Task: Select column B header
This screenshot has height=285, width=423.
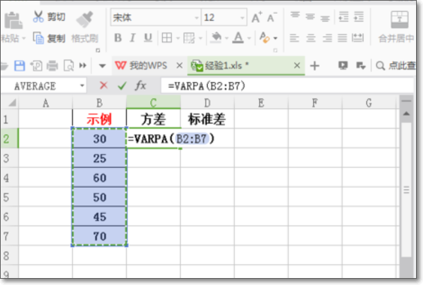Action: [x=99, y=103]
